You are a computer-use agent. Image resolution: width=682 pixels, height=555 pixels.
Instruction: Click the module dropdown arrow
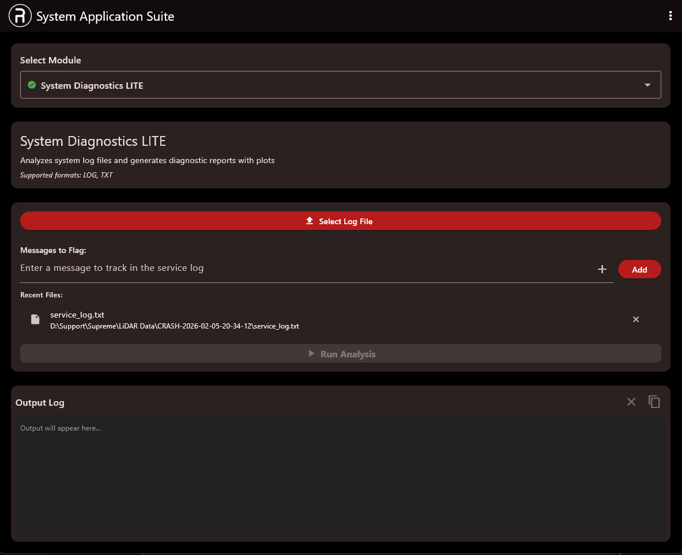(x=647, y=85)
